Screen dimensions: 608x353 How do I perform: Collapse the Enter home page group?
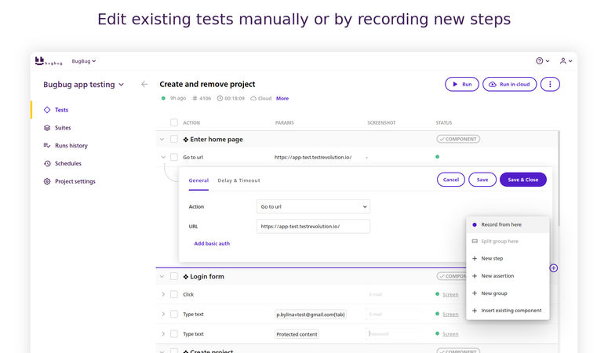tap(162, 140)
